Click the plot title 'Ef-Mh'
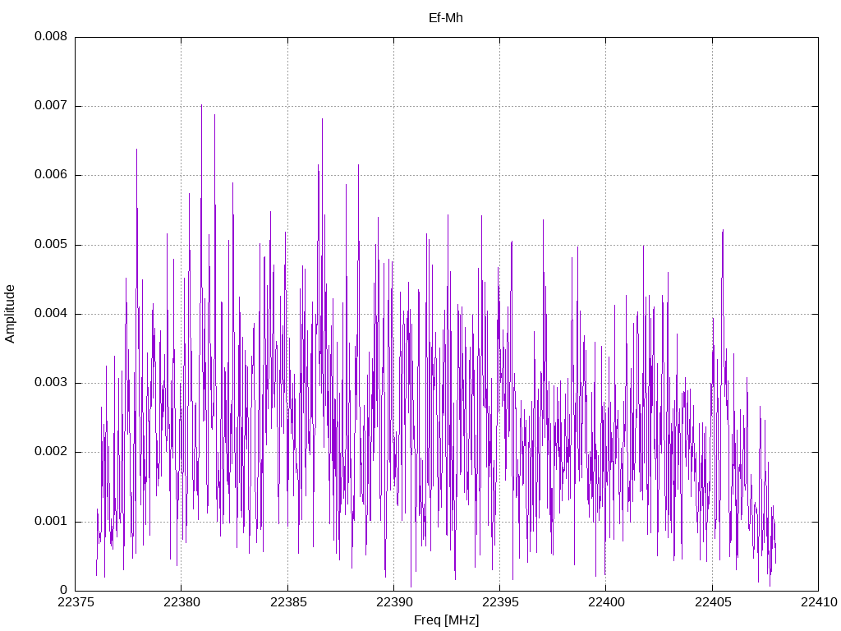Screen dimensions: 841x631 pos(446,18)
